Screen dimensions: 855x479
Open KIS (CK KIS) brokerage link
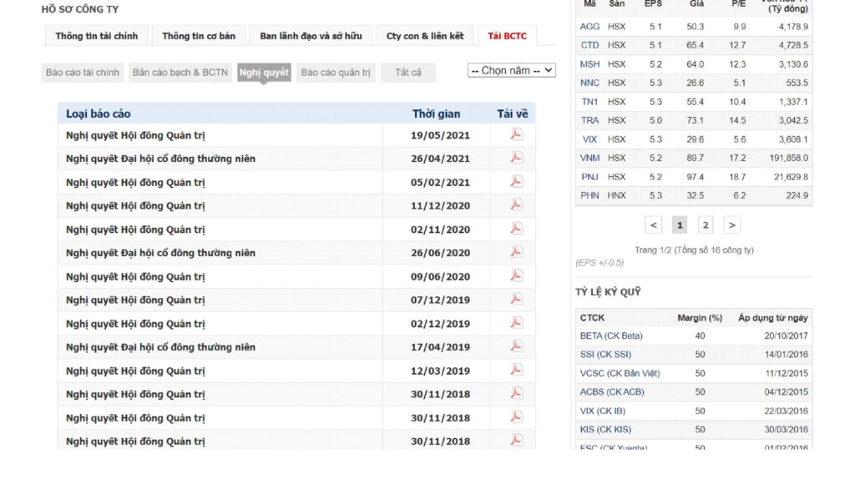[x=605, y=430]
